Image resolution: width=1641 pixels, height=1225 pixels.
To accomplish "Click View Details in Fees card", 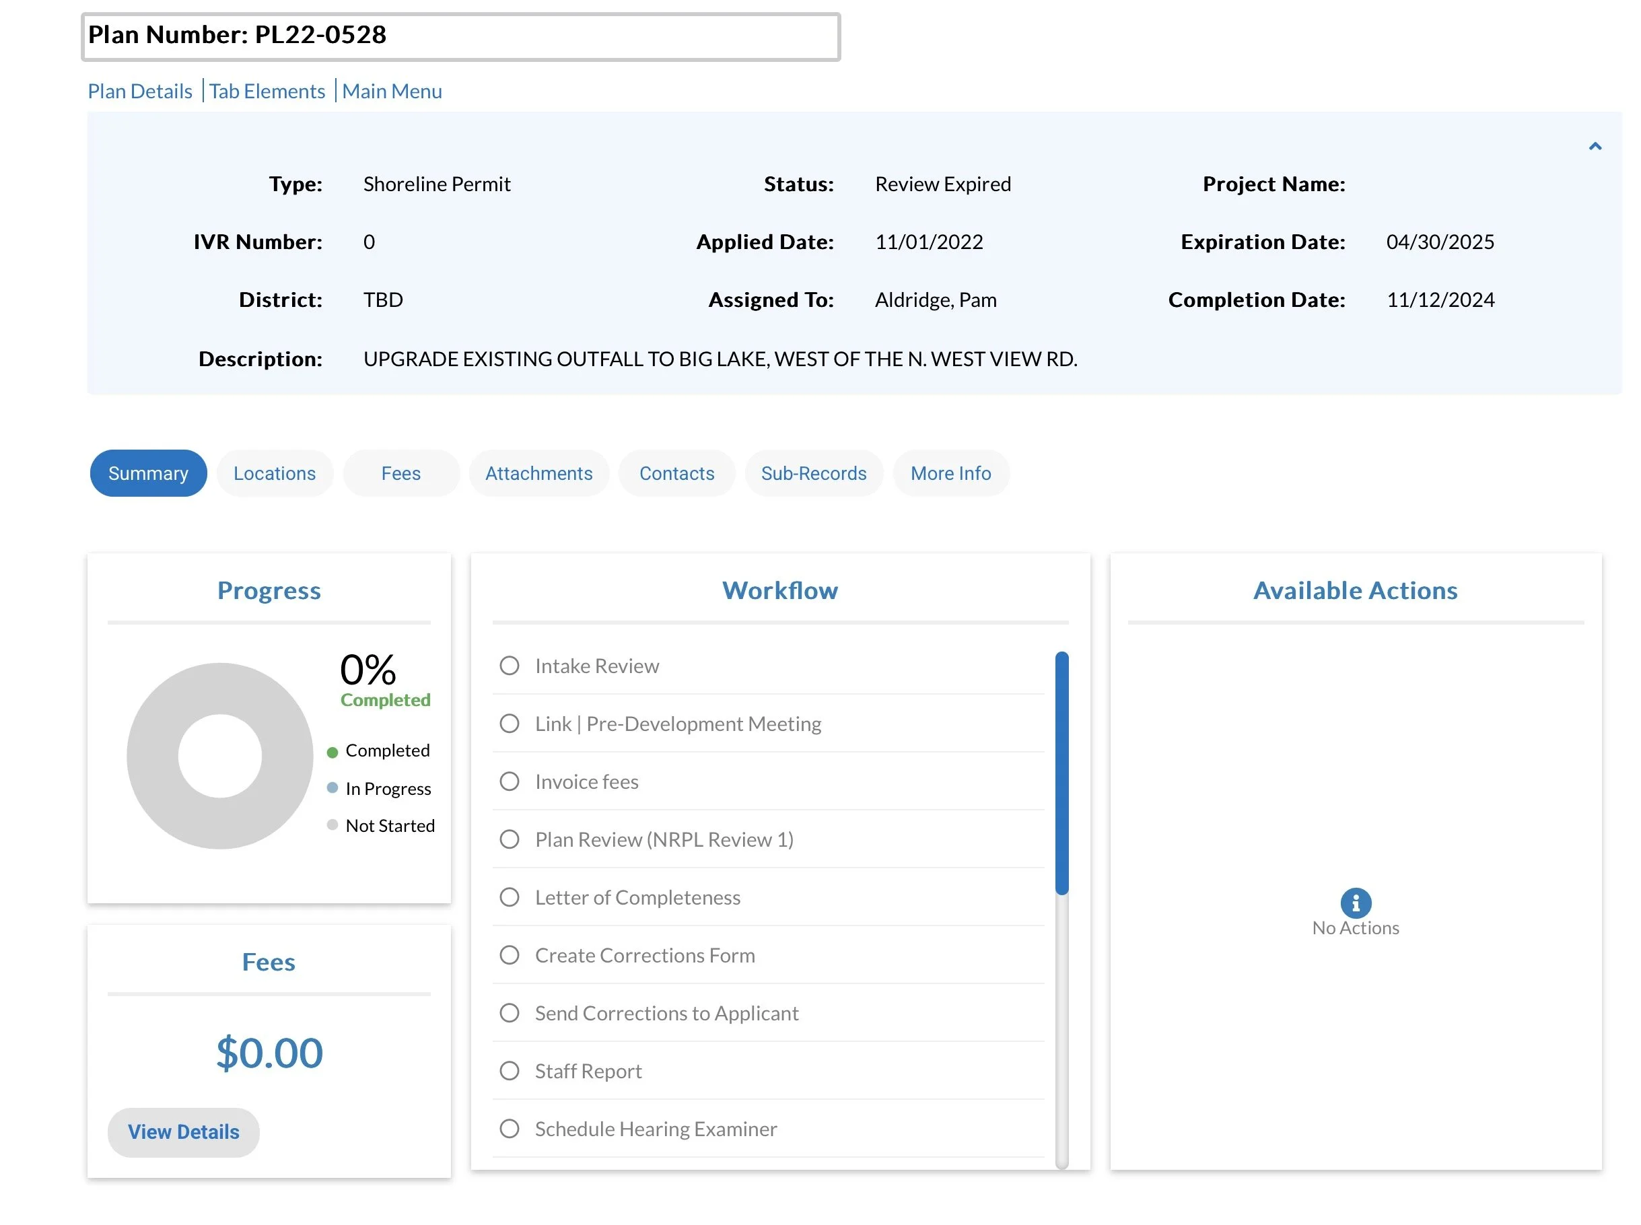I will point(183,1131).
